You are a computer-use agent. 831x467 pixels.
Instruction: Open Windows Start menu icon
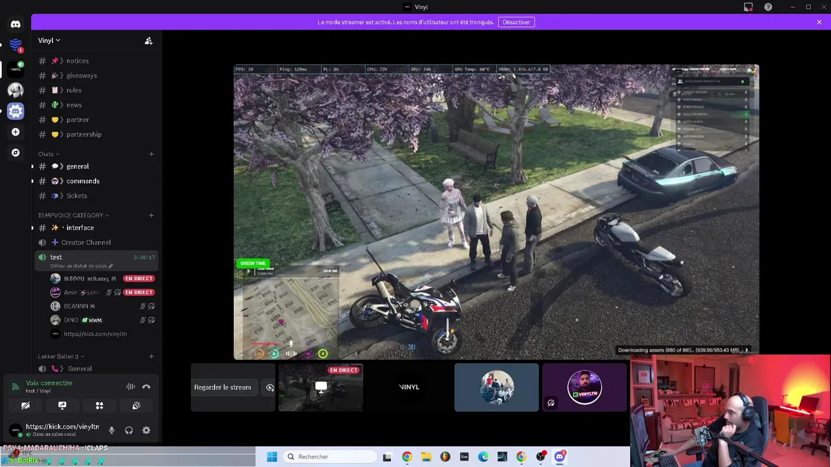(272, 457)
